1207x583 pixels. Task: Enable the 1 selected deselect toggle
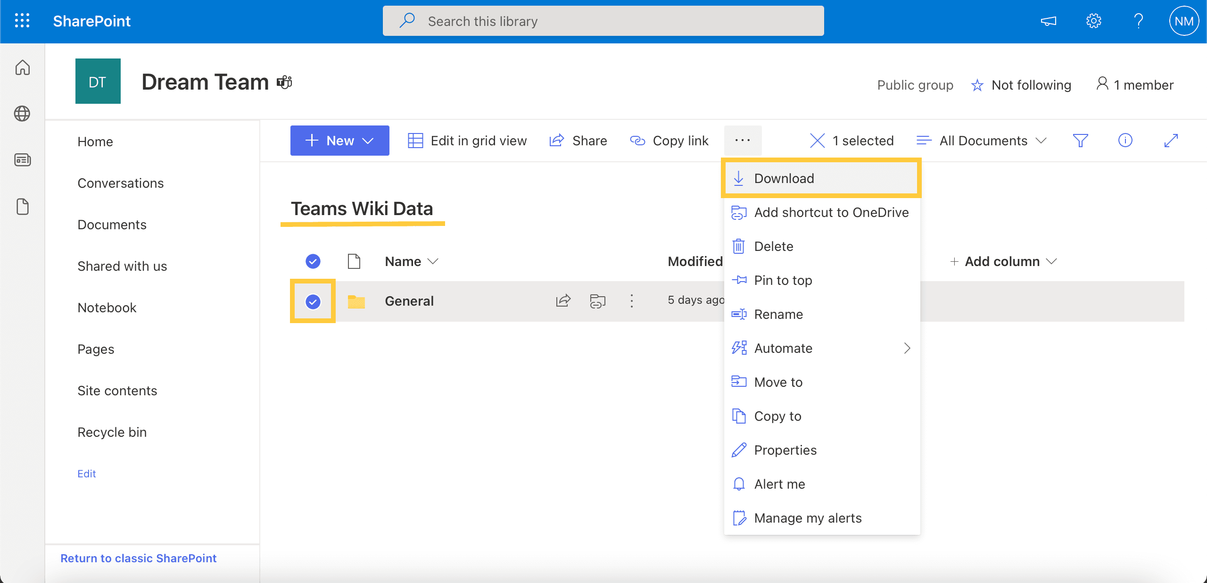(x=818, y=140)
